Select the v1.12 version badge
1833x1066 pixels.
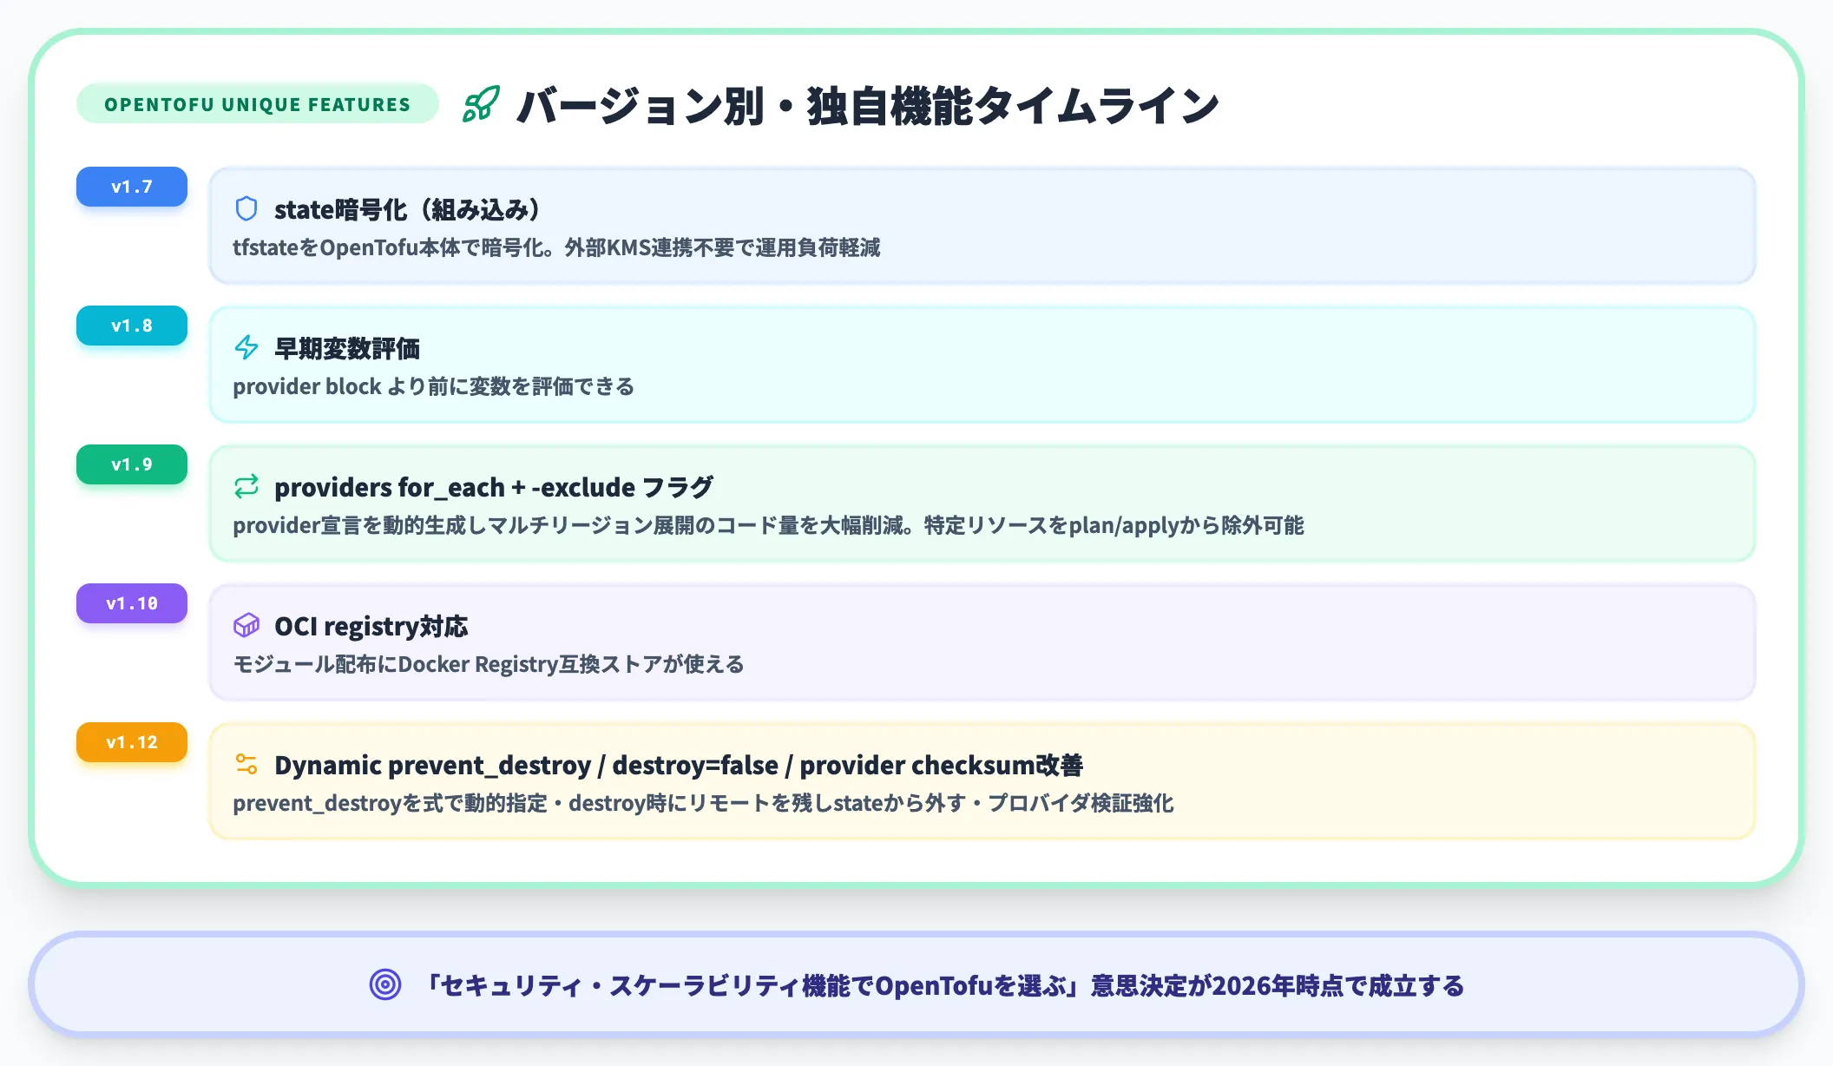132,742
